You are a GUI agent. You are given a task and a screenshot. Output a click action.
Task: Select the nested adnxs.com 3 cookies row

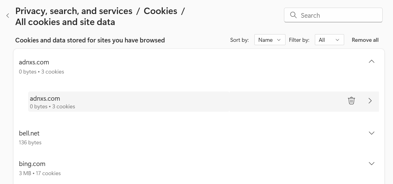(x=128, y=102)
